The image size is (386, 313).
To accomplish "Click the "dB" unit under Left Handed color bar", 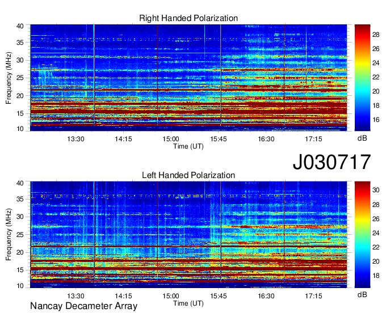I will [x=362, y=294].
